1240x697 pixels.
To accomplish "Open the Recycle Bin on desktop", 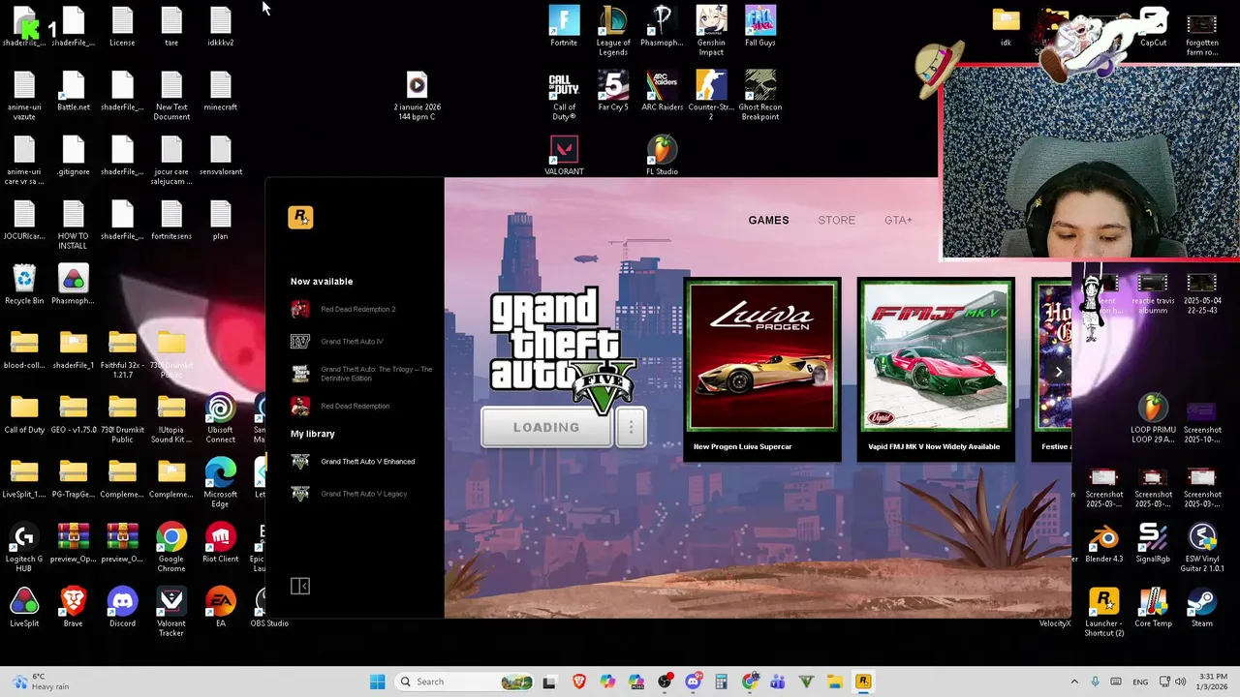I will coord(24,285).
